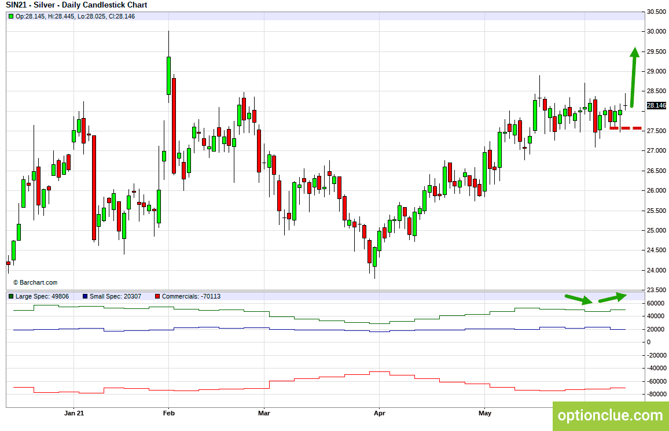Select the Apr date axis label
669x431 pixels.
[379, 413]
